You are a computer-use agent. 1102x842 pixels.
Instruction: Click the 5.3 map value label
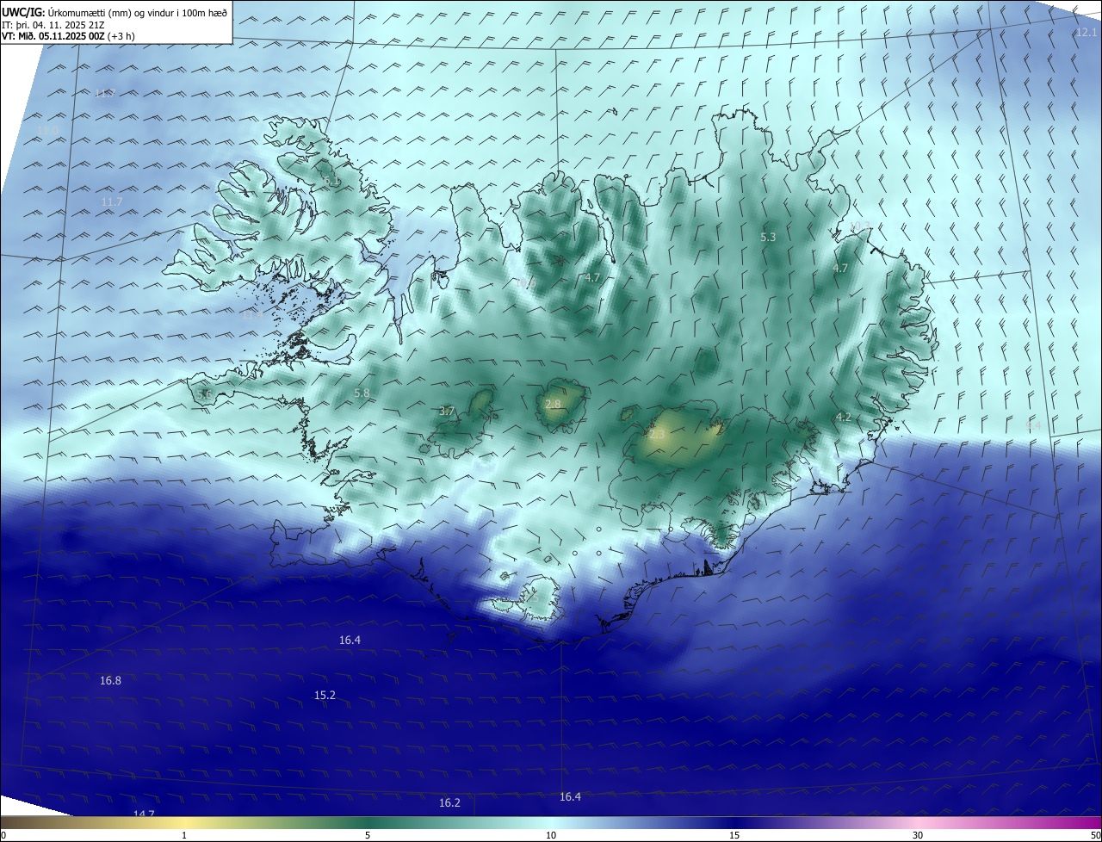(769, 237)
